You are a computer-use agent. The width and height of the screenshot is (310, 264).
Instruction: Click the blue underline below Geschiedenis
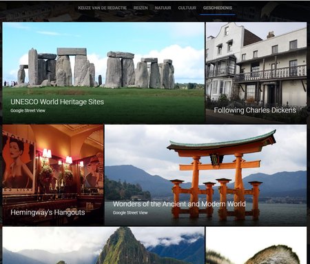tap(218, 14)
